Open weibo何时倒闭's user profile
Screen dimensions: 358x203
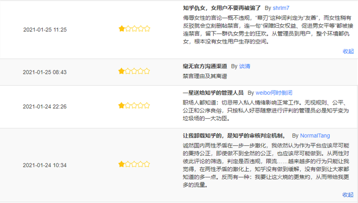click(274, 93)
